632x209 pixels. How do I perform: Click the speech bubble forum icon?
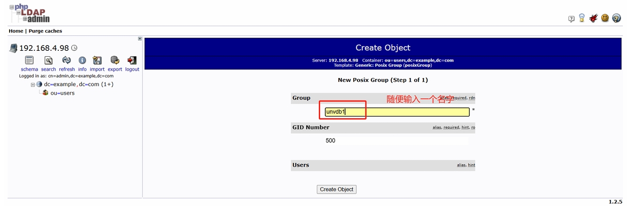(x=571, y=19)
